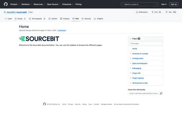
Task: Switch to the Code tab
Action: click(8, 19)
